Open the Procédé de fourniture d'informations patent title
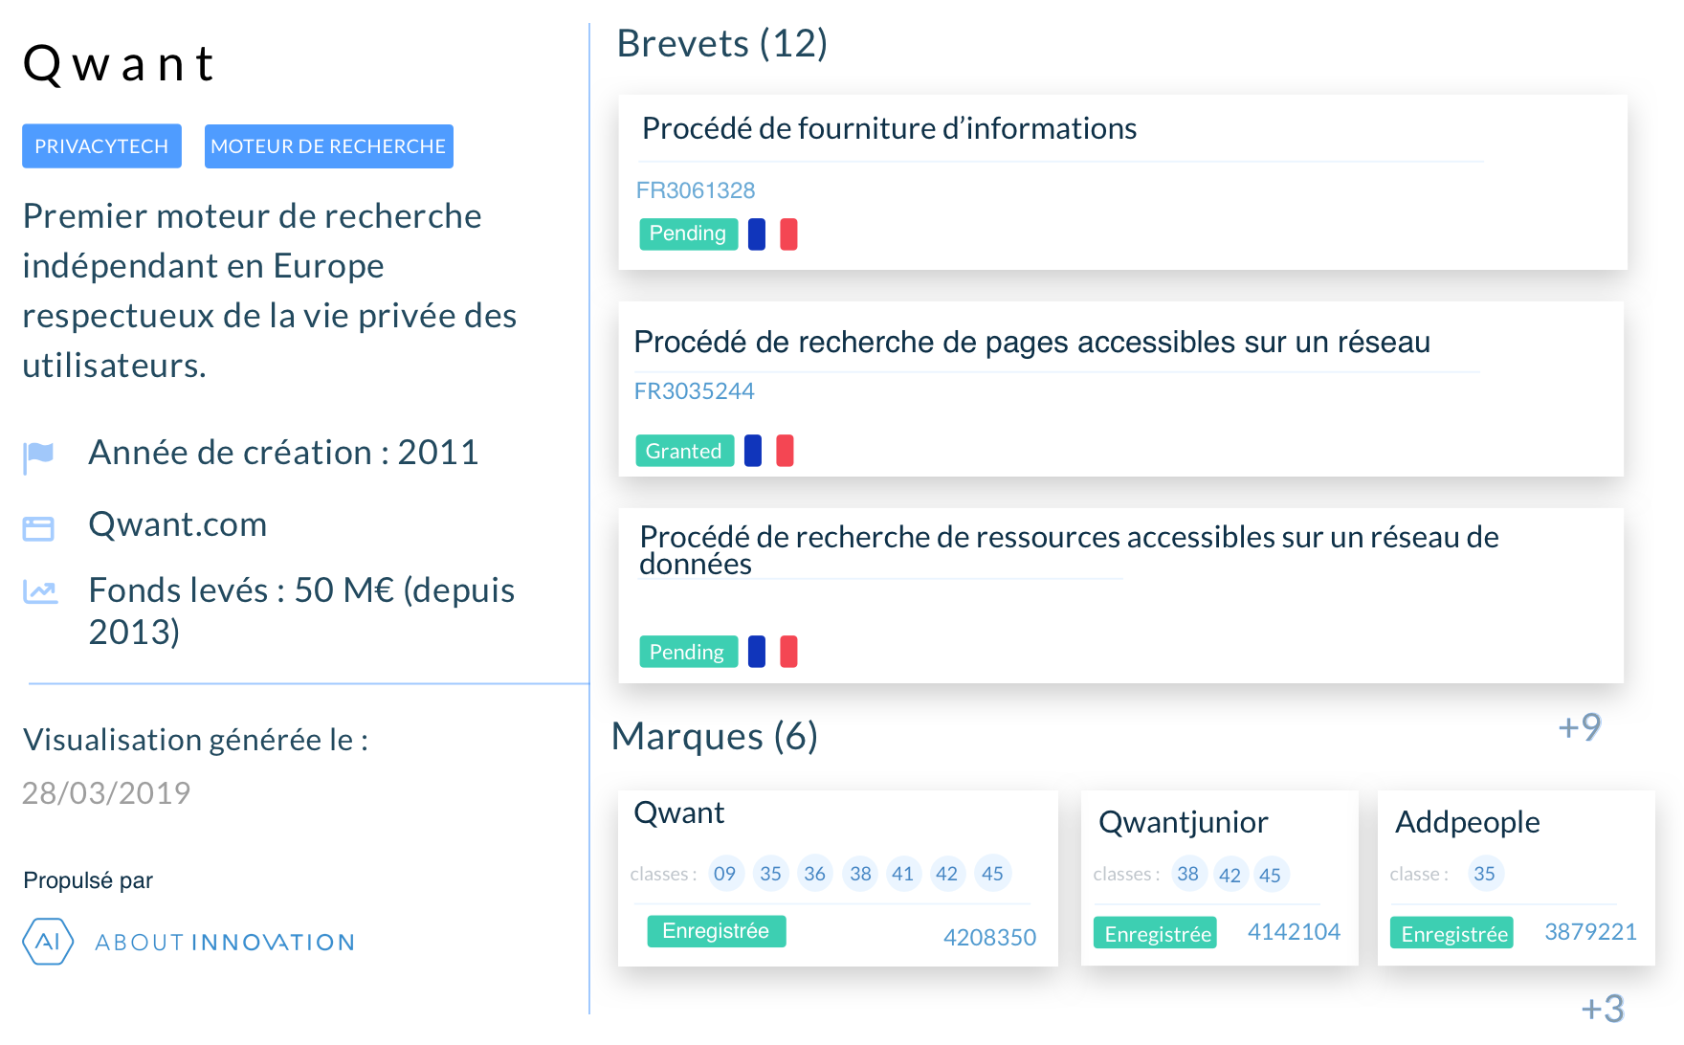This screenshot has width=1684, height=1045. point(889,128)
